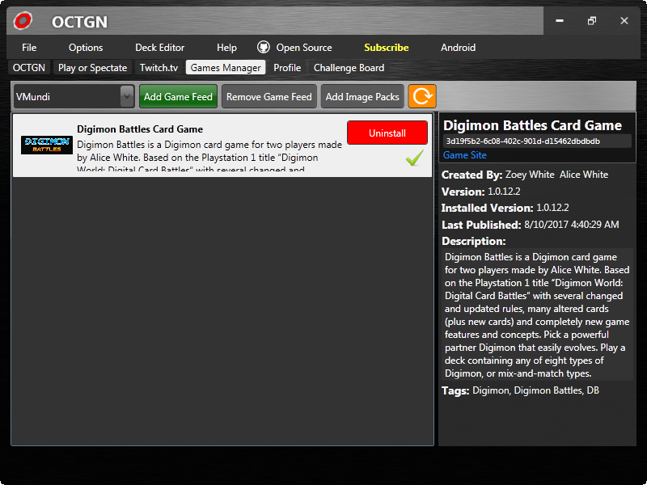The height and width of the screenshot is (485, 647).
Task: Switch to the OCTGN tab
Action: [x=29, y=68]
